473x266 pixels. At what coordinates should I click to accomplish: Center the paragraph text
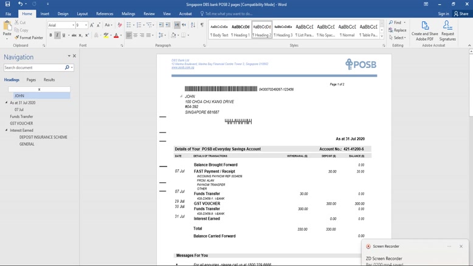click(136, 35)
